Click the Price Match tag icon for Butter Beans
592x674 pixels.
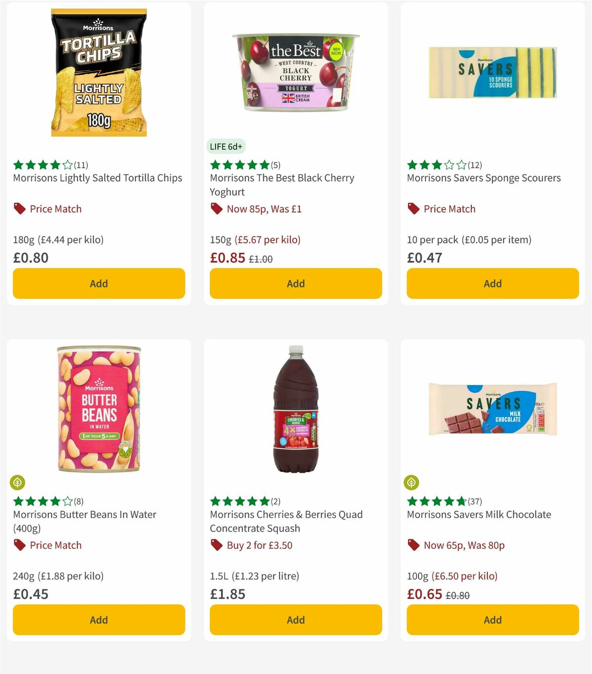pos(19,545)
